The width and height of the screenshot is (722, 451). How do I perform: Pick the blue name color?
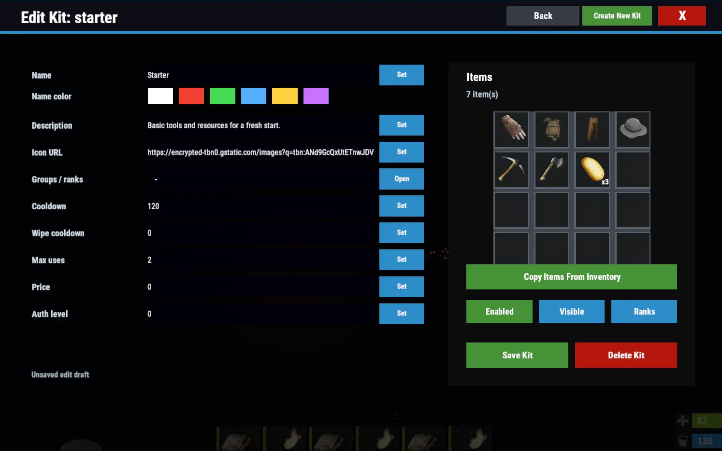pyautogui.click(x=254, y=96)
